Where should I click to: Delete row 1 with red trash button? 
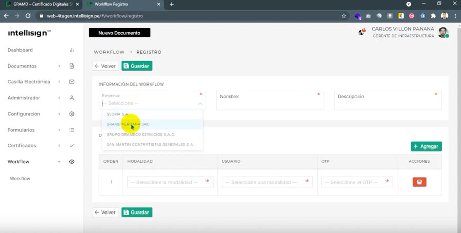coord(419,182)
